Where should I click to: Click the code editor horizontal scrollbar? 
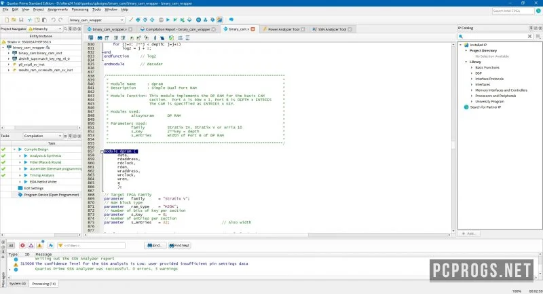pos(267,235)
